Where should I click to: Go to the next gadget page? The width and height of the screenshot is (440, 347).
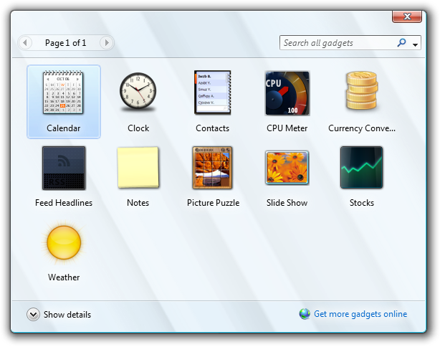107,43
